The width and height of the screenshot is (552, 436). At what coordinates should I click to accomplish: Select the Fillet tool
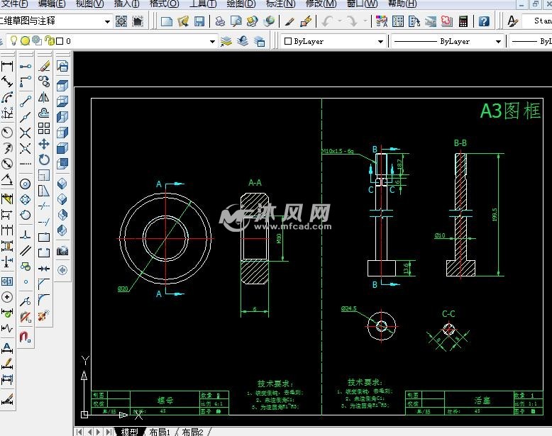coord(44,299)
